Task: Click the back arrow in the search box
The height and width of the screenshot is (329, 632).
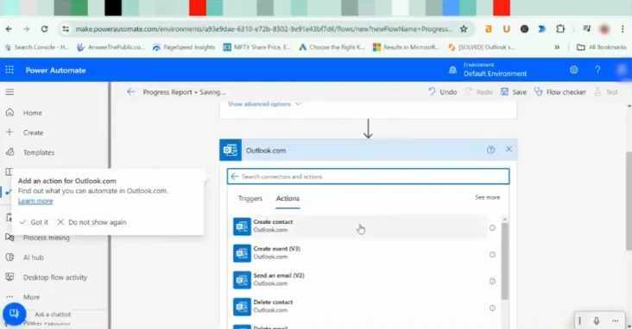Action: pos(235,177)
